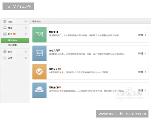Click the 服务 printer icon in sidebar
Screen dimensions: 151x120
(x=5, y=34)
